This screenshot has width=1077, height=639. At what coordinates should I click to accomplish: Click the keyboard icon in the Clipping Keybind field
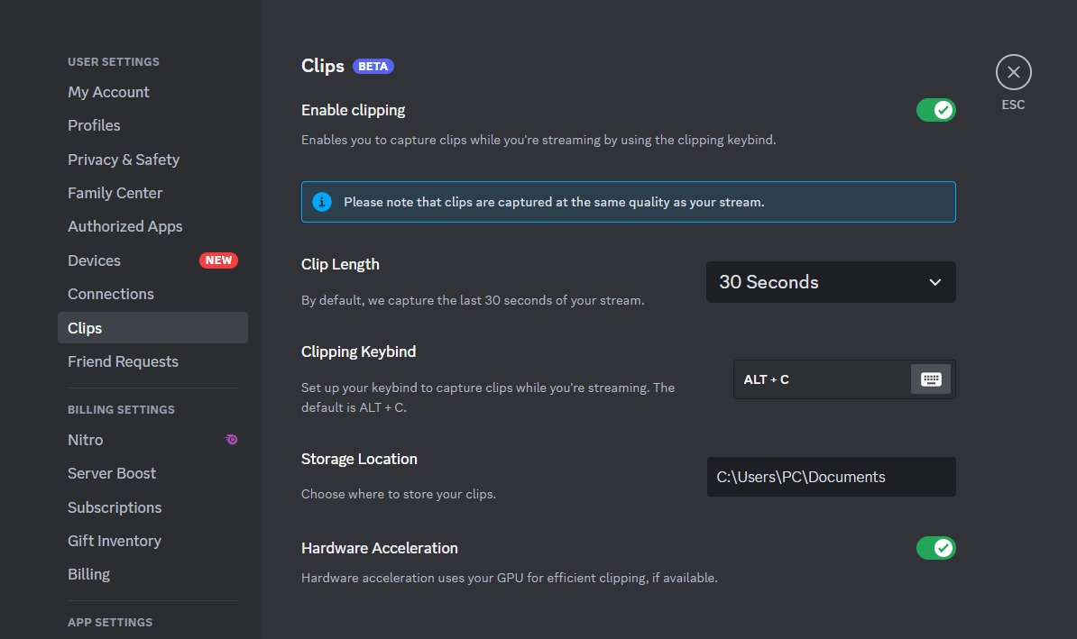pos(930,379)
